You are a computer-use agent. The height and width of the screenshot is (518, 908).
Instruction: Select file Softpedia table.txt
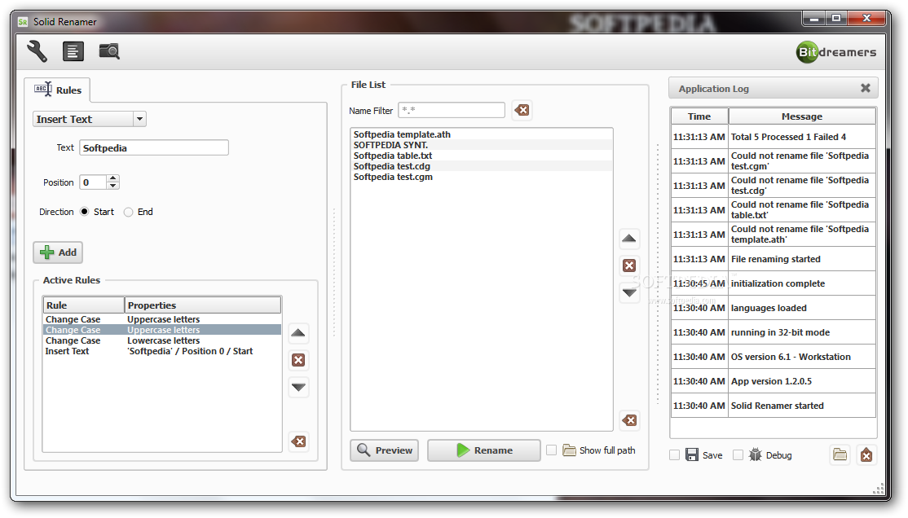(482, 155)
